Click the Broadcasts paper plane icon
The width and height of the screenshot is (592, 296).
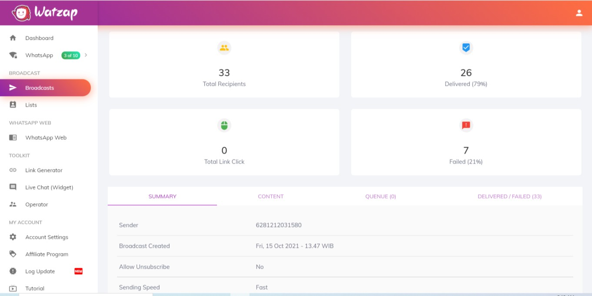tap(13, 88)
